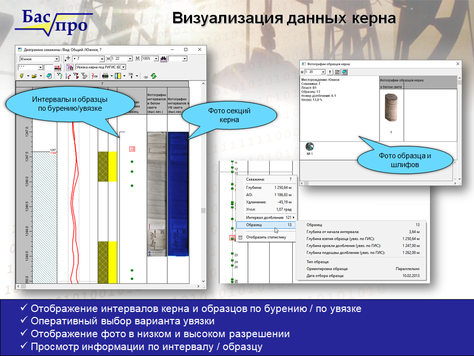Click the lower yellow lithology interval
This screenshot has width=474, height=356.
point(113,262)
